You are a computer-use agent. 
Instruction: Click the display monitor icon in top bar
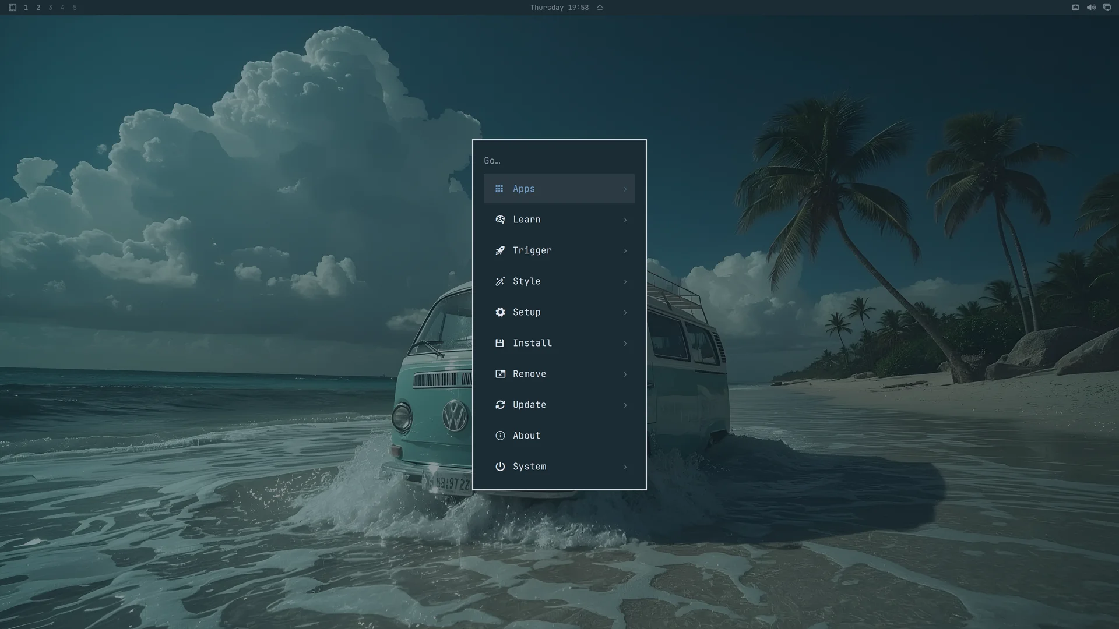(x=1107, y=8)
